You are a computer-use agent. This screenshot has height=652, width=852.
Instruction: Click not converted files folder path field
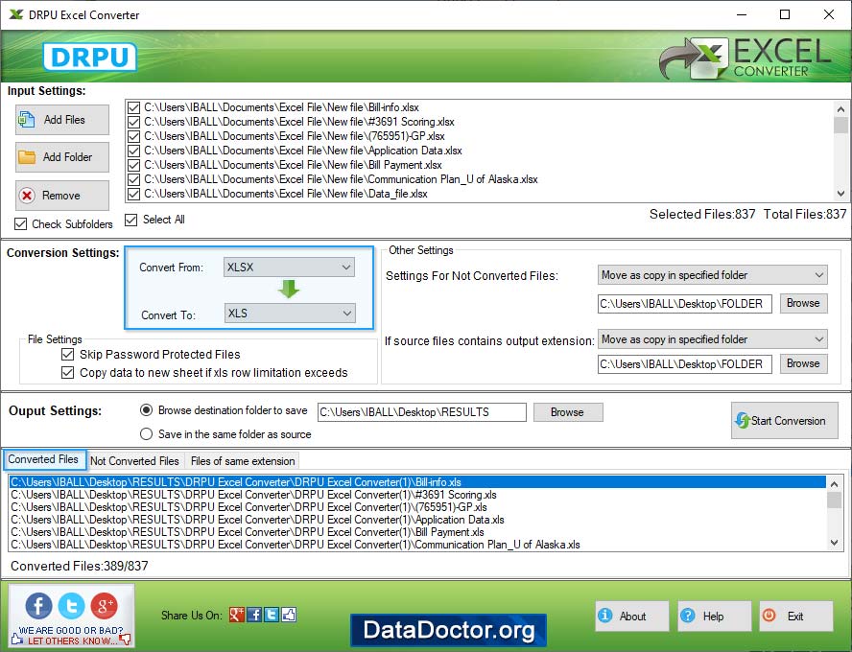click(x=685, y=304)
